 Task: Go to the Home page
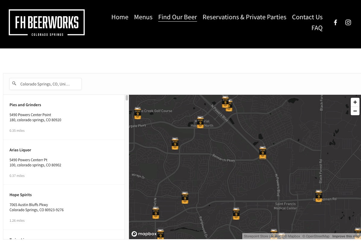(120, 17)
